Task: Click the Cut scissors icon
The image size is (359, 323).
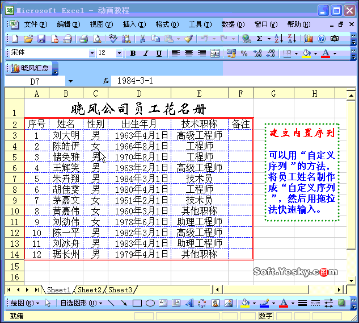Action: coord(142,39)
